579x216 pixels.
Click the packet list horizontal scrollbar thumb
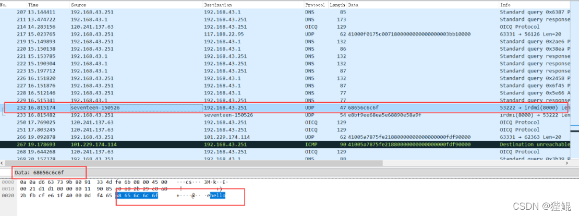coord(194,163)
